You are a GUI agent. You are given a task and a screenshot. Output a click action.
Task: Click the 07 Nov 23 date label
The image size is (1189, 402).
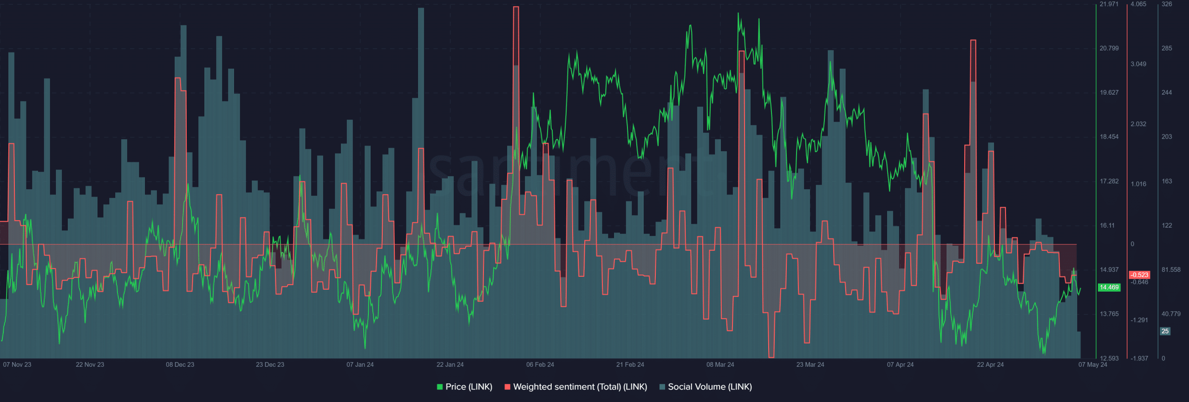17,364
